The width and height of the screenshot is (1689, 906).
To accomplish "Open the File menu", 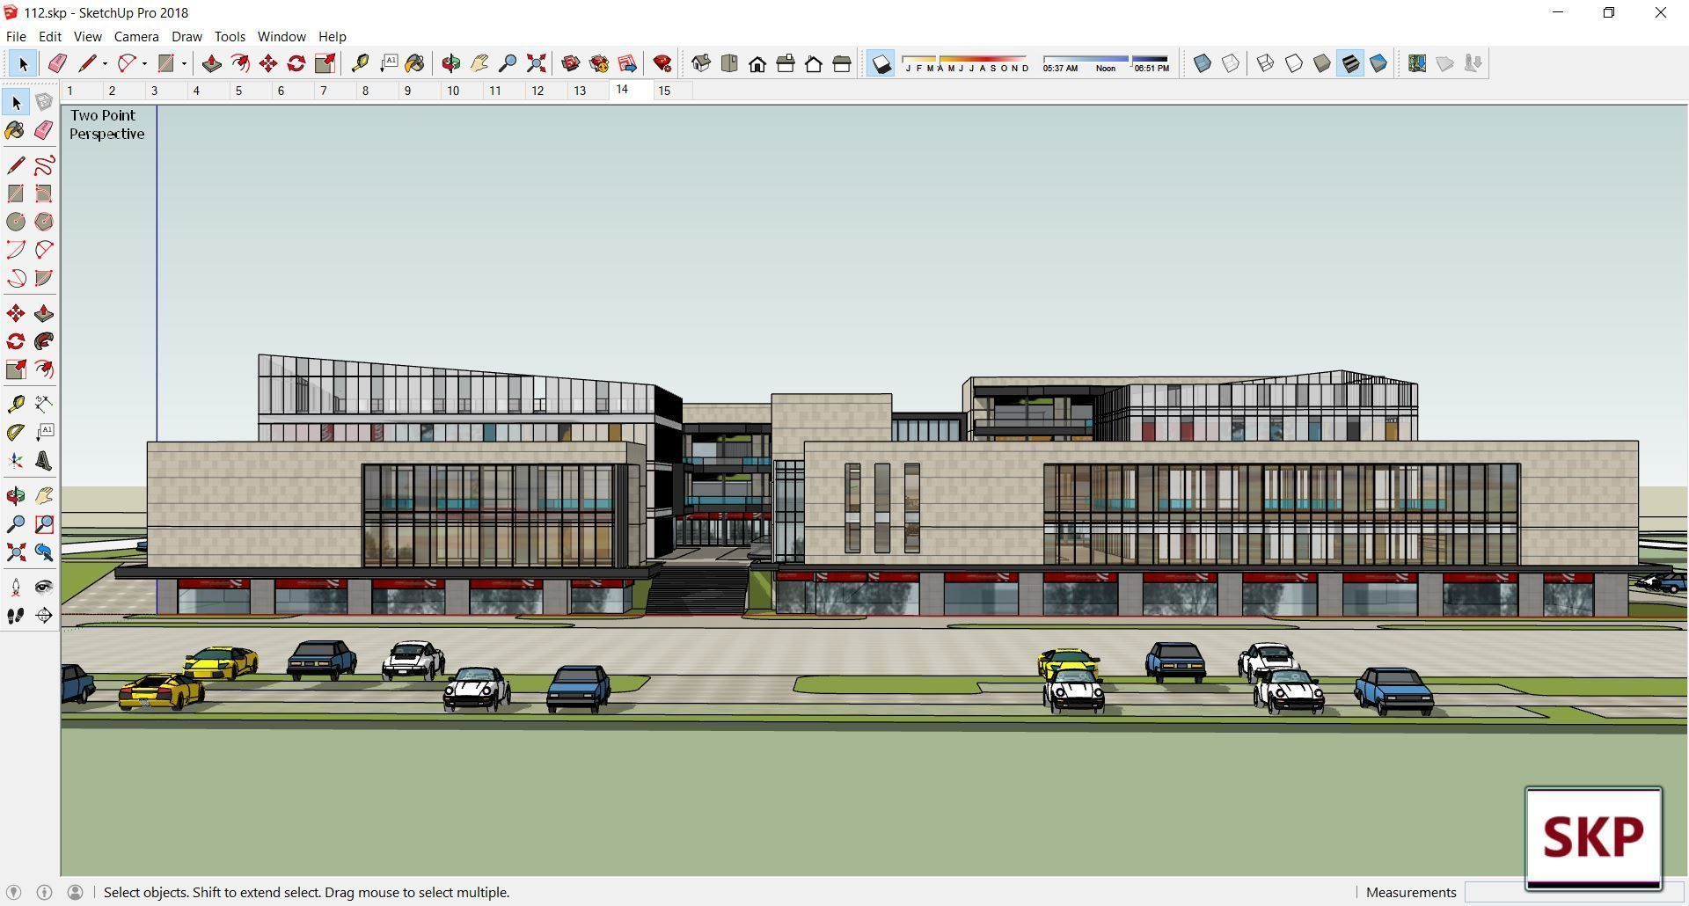I will [x=16, y=36].
